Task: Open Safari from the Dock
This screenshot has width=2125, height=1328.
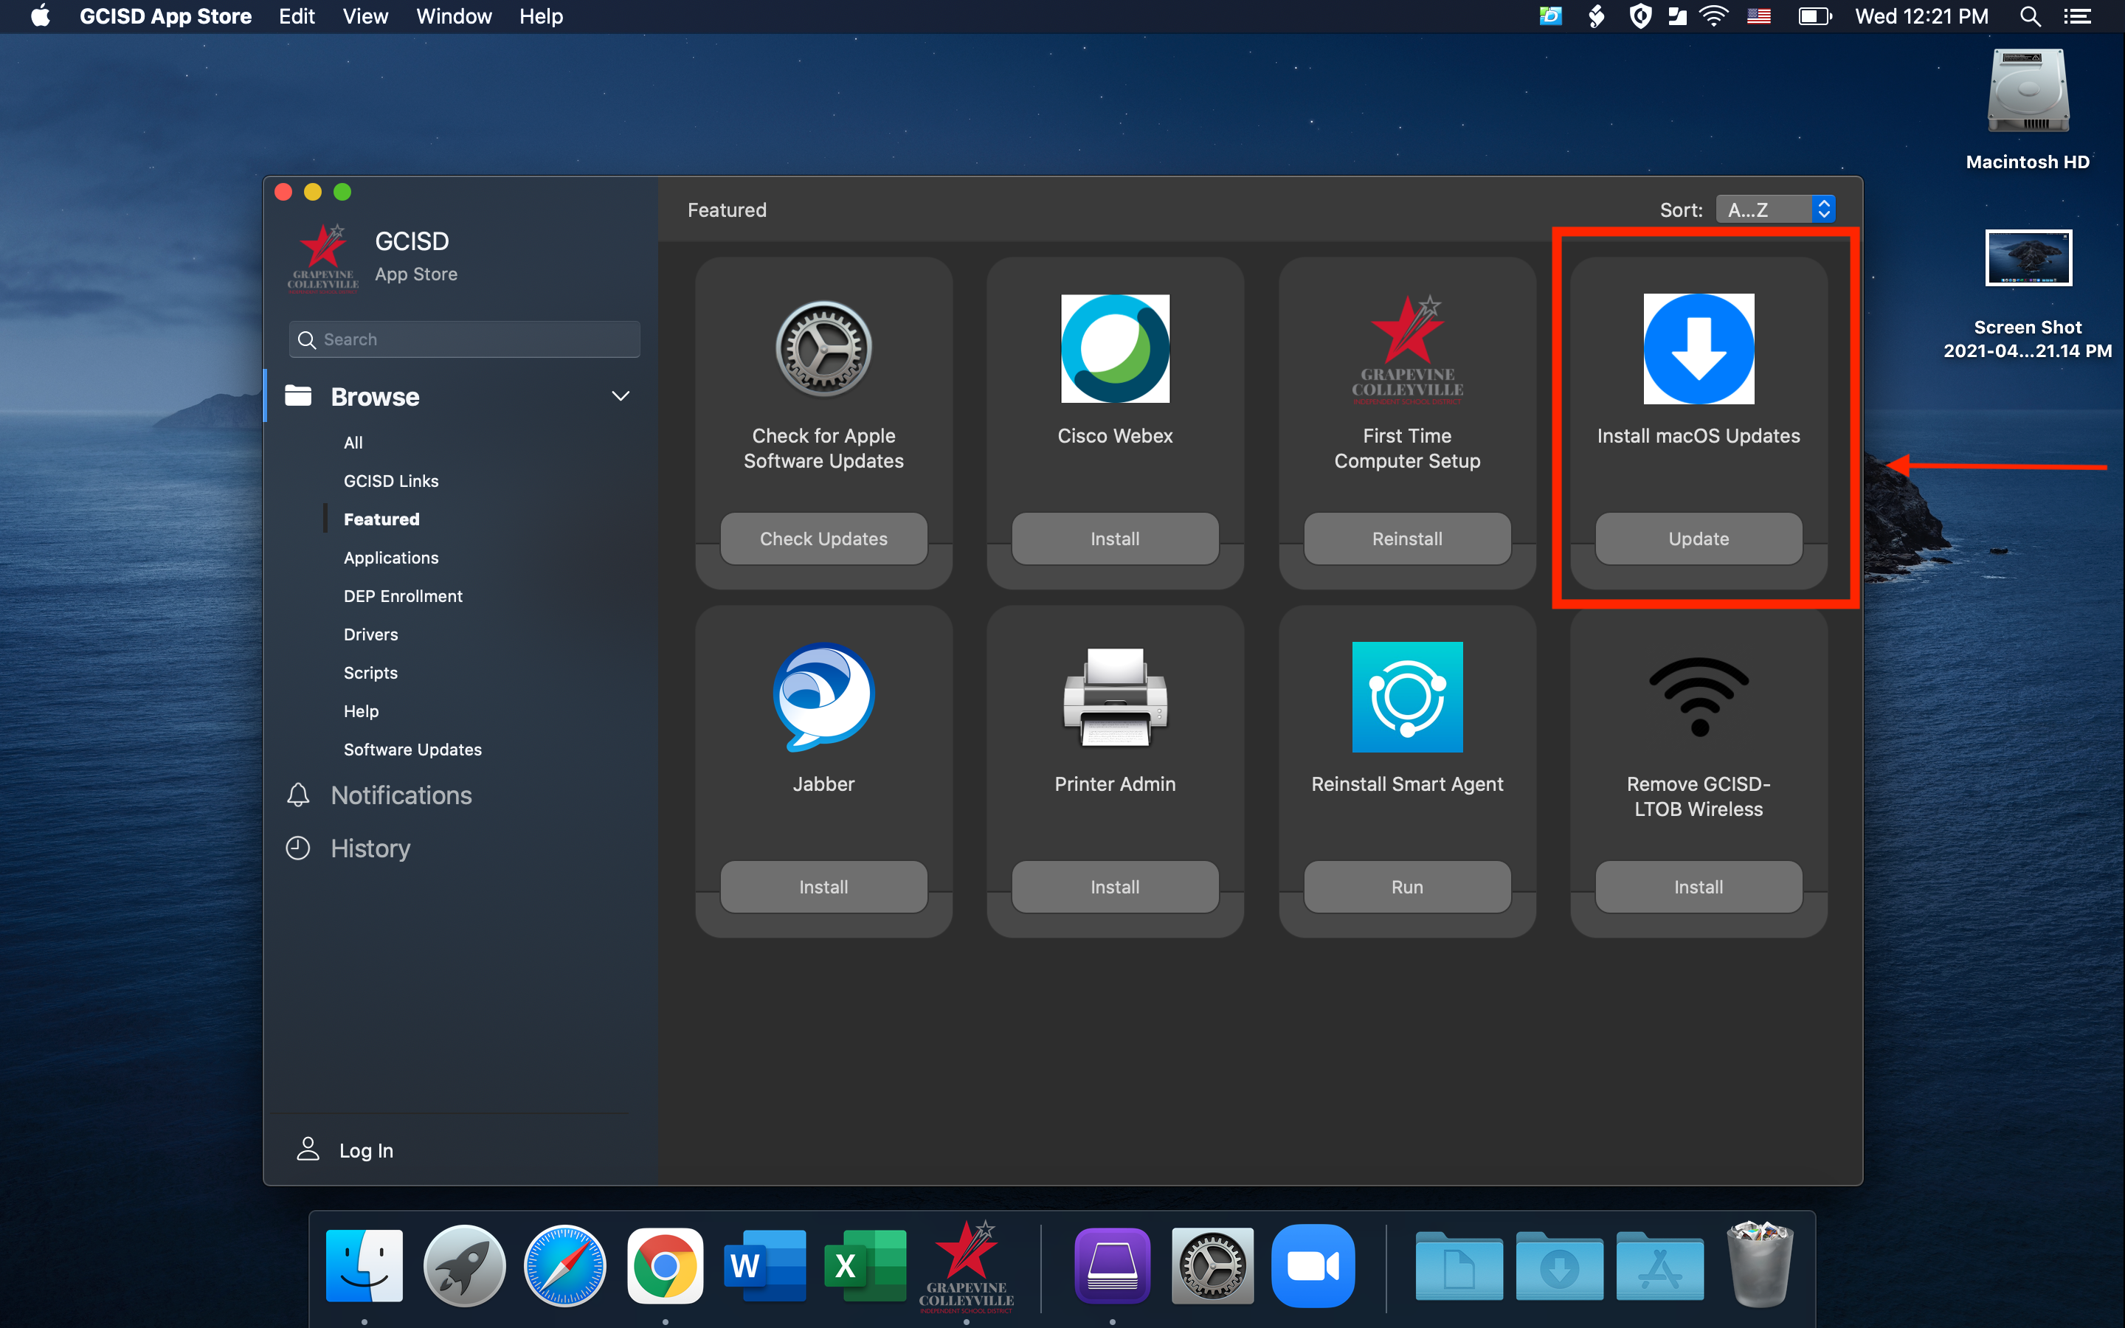Action: click(x=564, y=1265)
